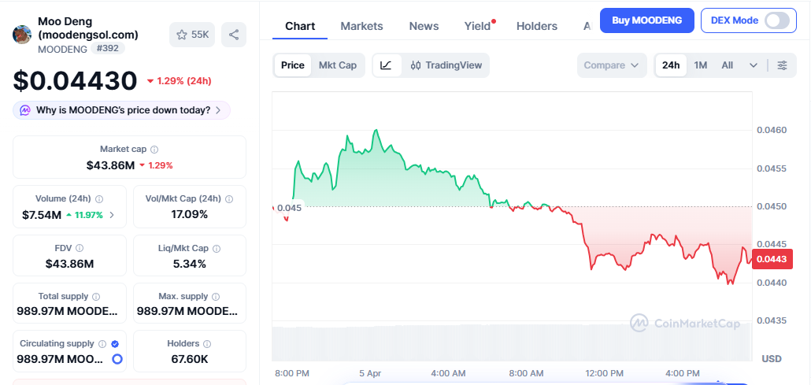Select All time range
Viewport: 811px width, 385px height.
(x=728, y=65)
